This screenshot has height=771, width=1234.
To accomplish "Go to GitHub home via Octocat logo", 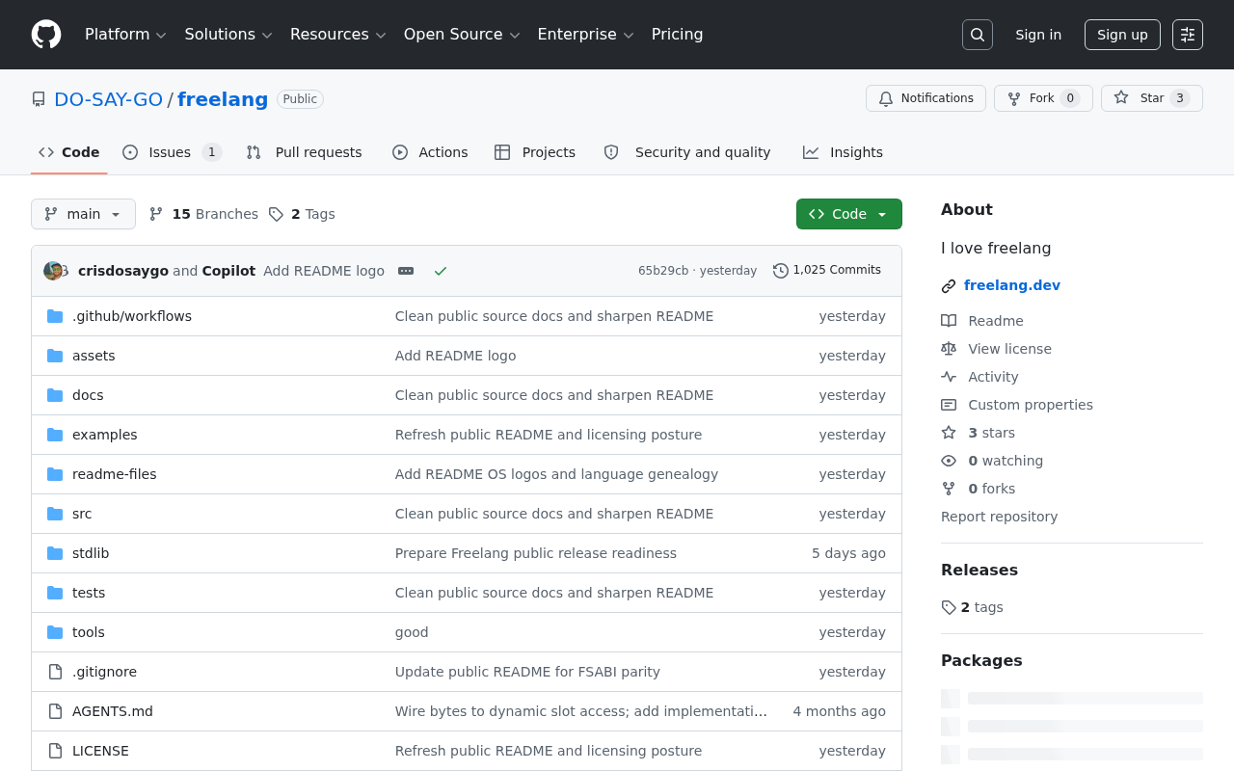I will [46, 35].
